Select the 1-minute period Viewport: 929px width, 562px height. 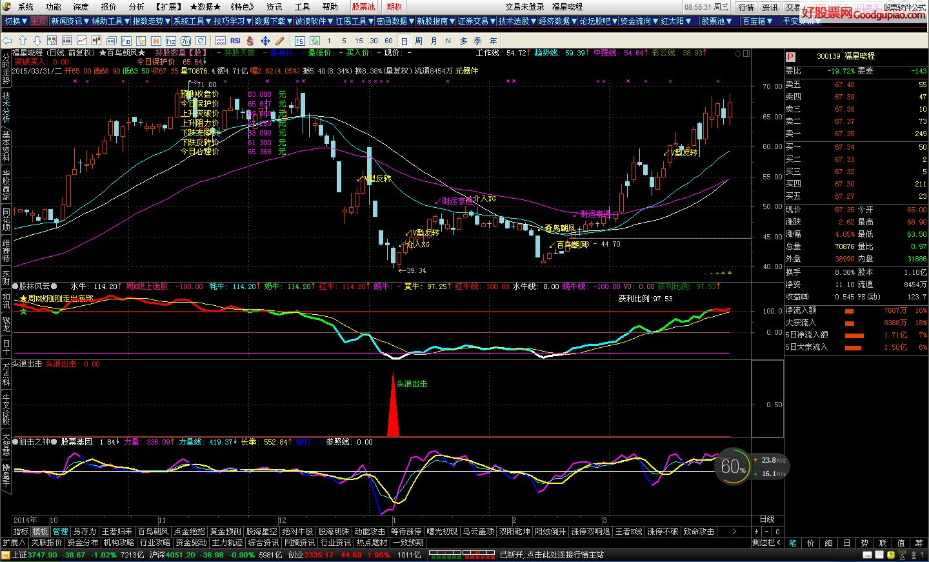click(x=328, y=41)
